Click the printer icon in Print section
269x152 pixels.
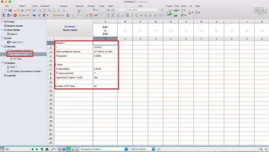[x=176, y=10]
